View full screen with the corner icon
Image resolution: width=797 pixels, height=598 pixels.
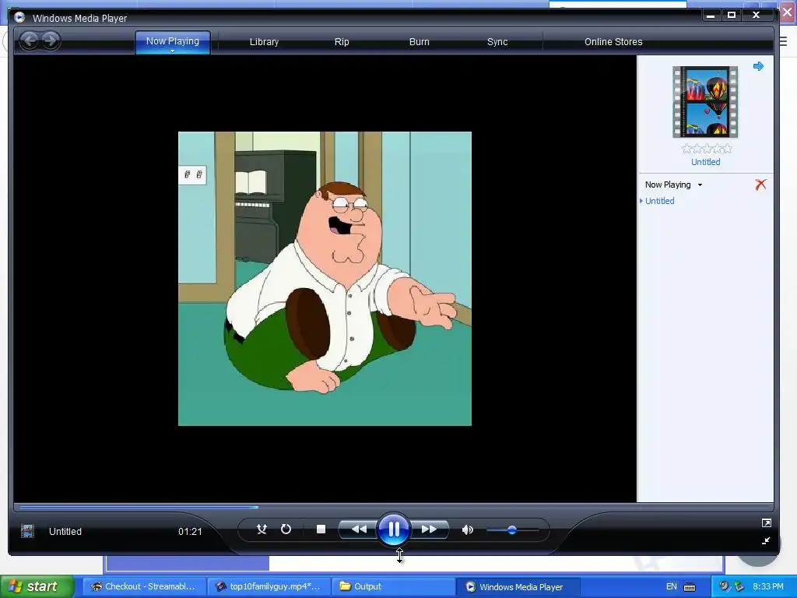(766, 522)
